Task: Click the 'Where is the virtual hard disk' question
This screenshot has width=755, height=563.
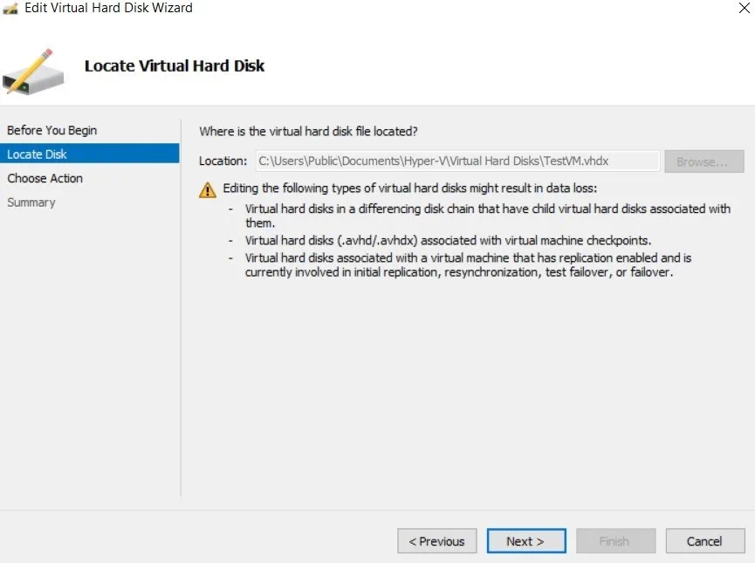Action: (x=309, y=132)
